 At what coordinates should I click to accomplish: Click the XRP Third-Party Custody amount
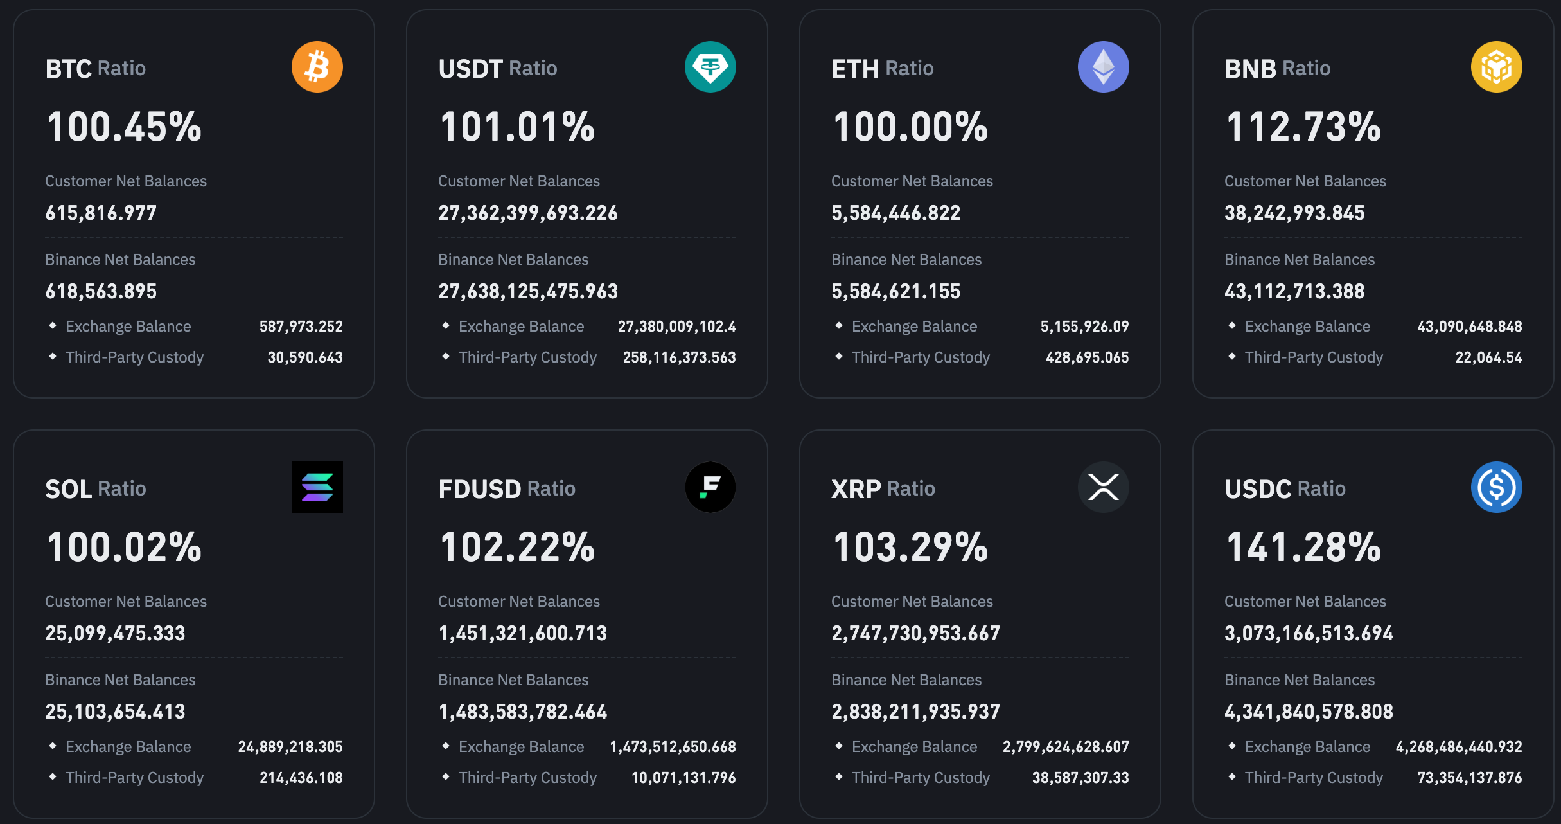pos(1081,778)
